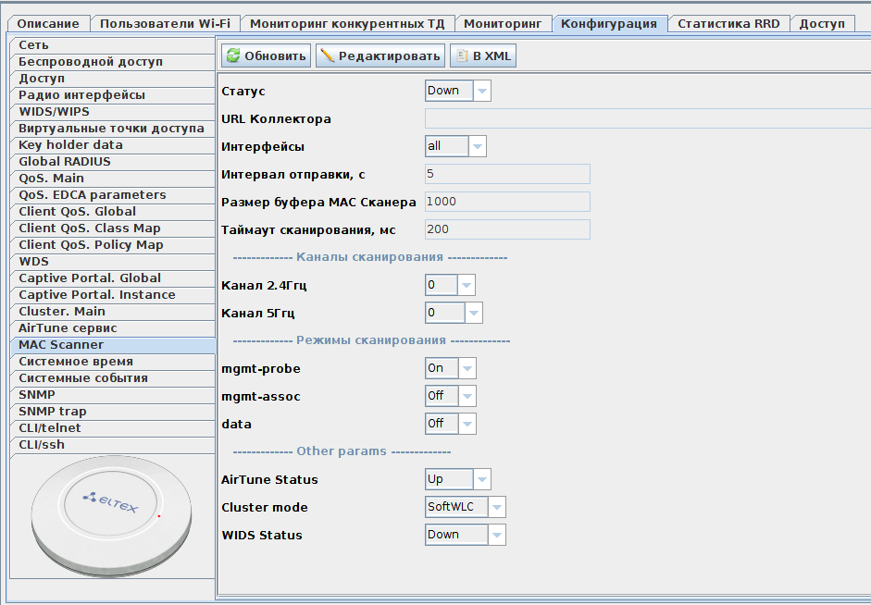Toggle the data scan mode selector
Image resolution: width=871 pixels, height=605 pixels.
450,424
